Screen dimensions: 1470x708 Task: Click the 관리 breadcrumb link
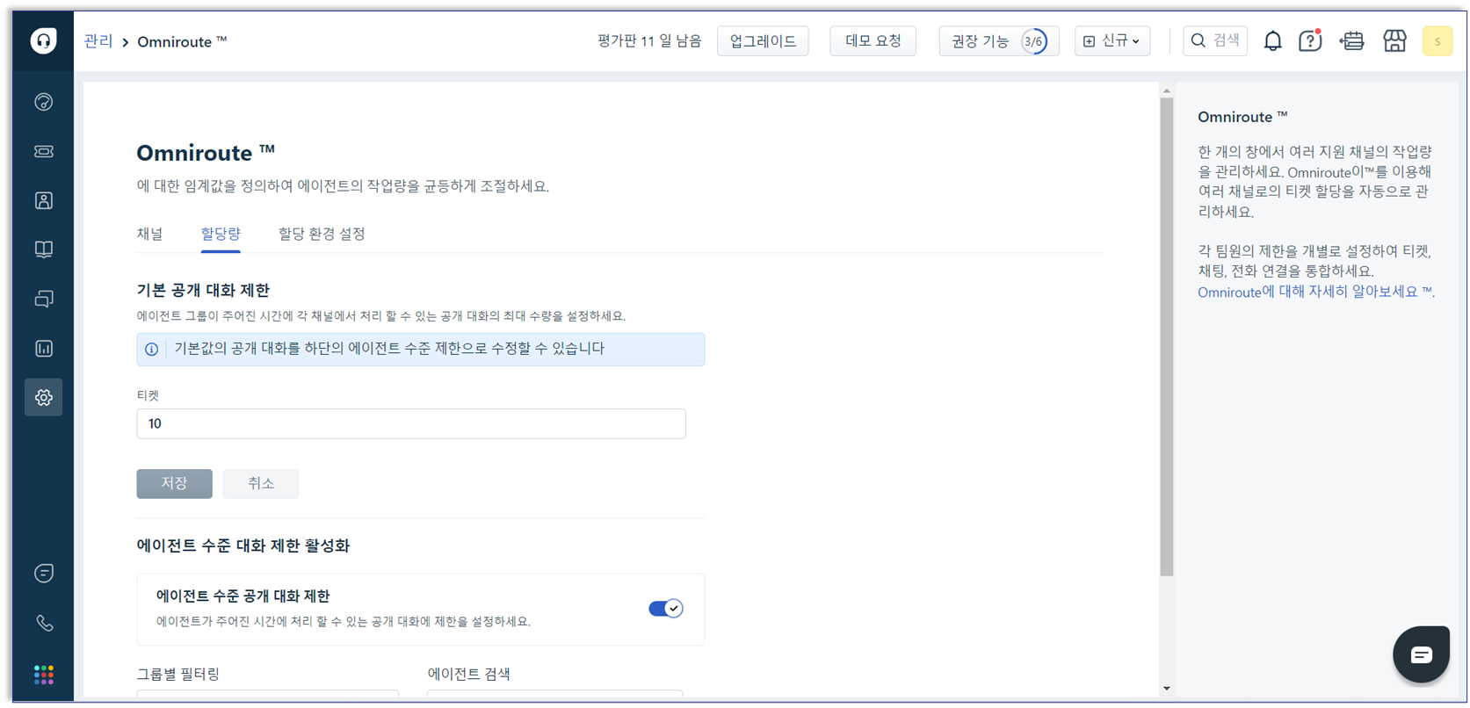coord(98,41)
